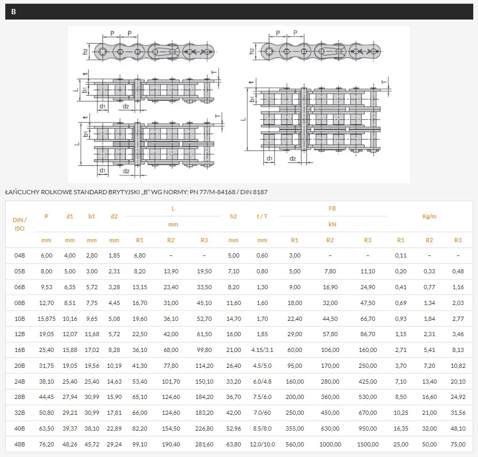Image resolution: width=478 pixels, height=457 pixels.
Task: Click the FB breaking load header
Action: click(x=333, y=208)
